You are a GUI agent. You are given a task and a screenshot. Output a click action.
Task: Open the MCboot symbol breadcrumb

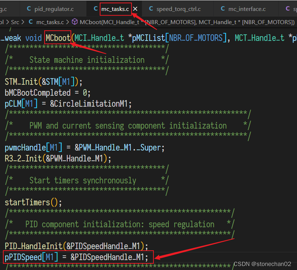pyautogui.click(x=187, y=22)
